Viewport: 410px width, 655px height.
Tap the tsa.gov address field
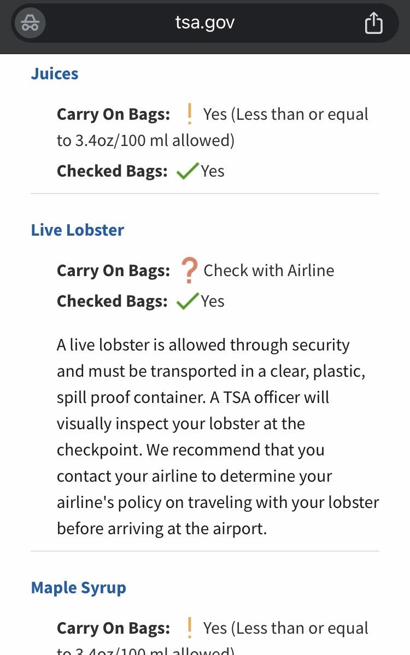tap(204, 23)
